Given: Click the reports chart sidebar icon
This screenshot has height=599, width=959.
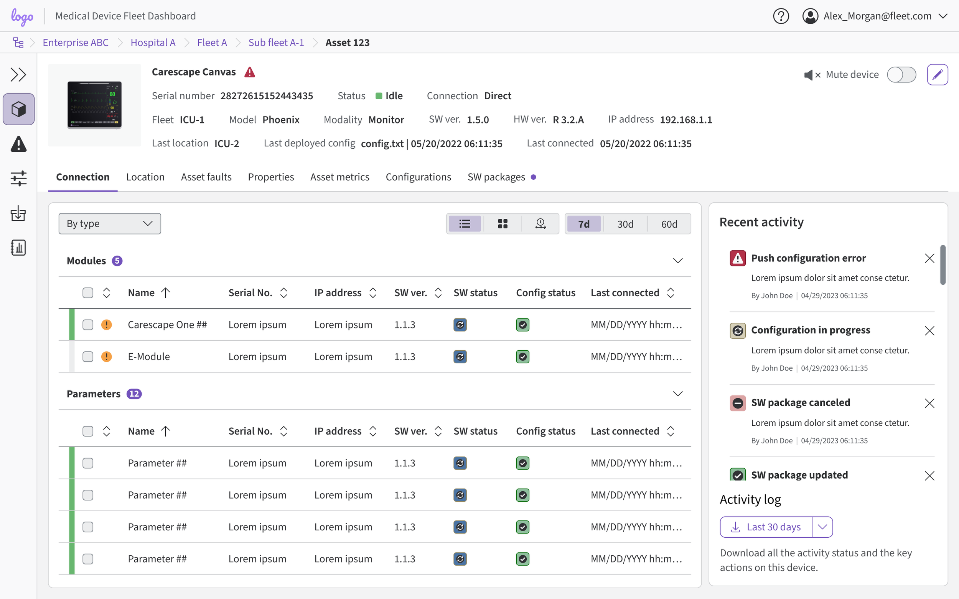Looking at the screenshot, I should [18, 248].
